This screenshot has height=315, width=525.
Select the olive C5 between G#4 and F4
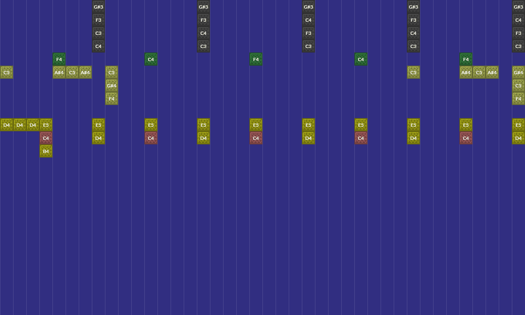[x=518, y=86]
